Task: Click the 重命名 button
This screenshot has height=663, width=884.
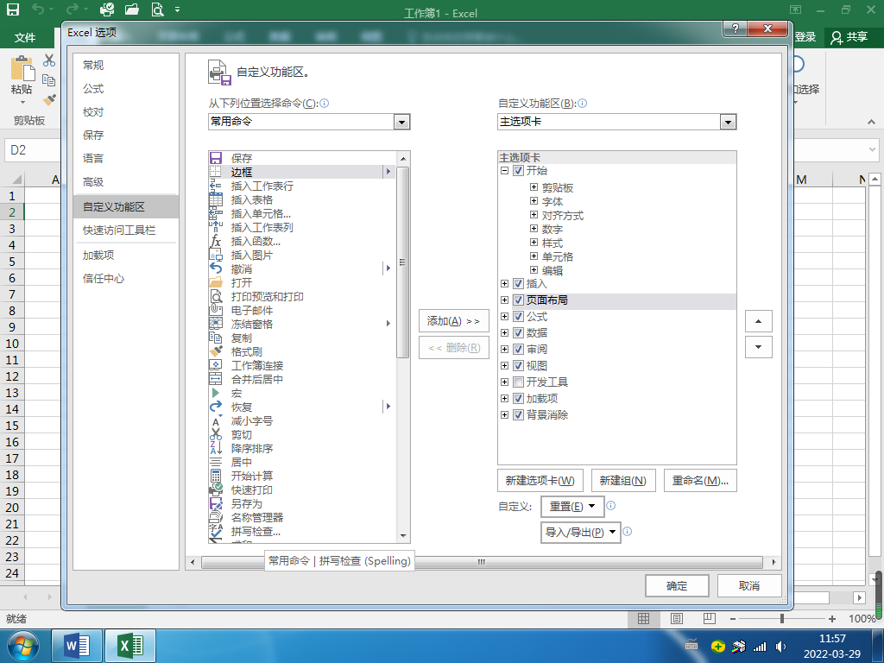Action: click(700, 481)
